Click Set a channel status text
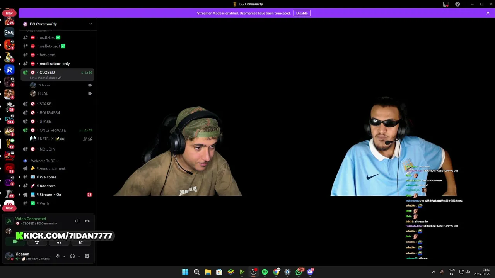 [x=43, y=78]
